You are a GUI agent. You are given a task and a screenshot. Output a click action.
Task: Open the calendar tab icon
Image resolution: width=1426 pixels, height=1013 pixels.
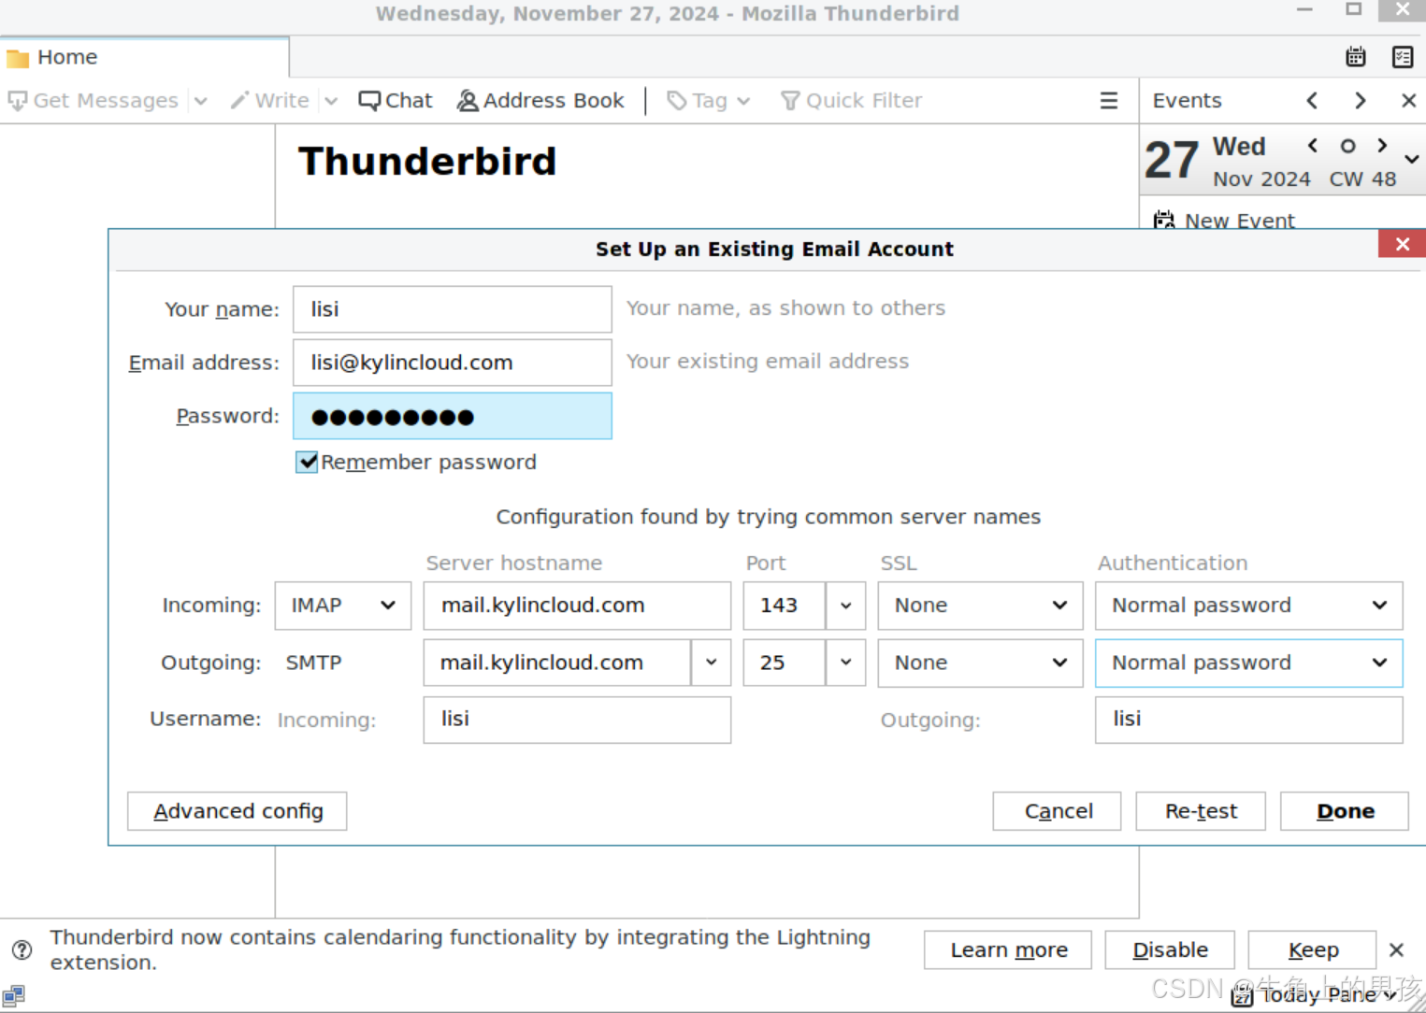1355,57
